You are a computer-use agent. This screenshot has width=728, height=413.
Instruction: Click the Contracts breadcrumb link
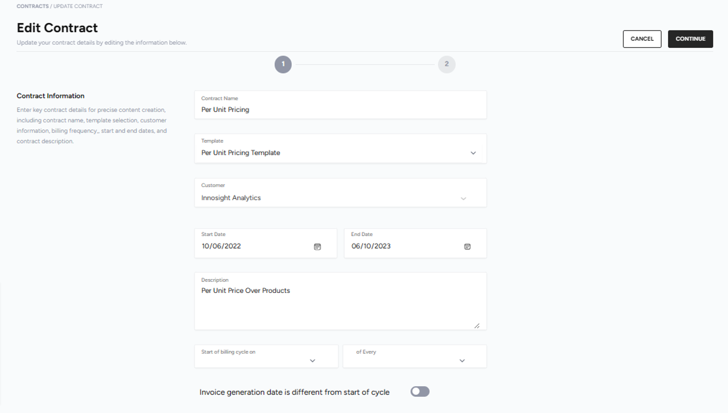(x=32, y=6)
